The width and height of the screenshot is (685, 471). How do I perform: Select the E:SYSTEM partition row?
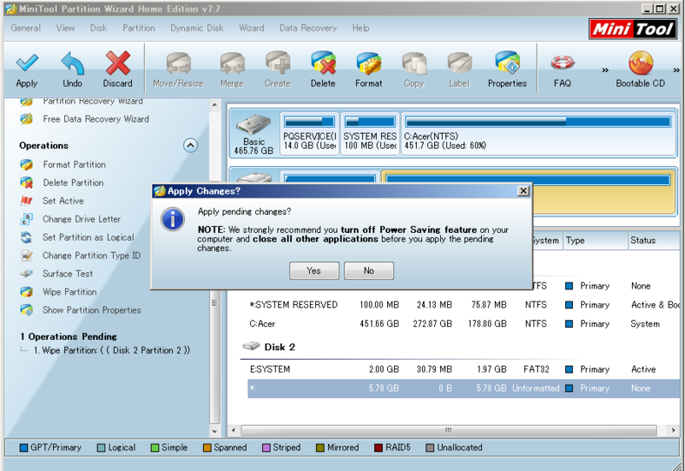click(x=462, y=369)
